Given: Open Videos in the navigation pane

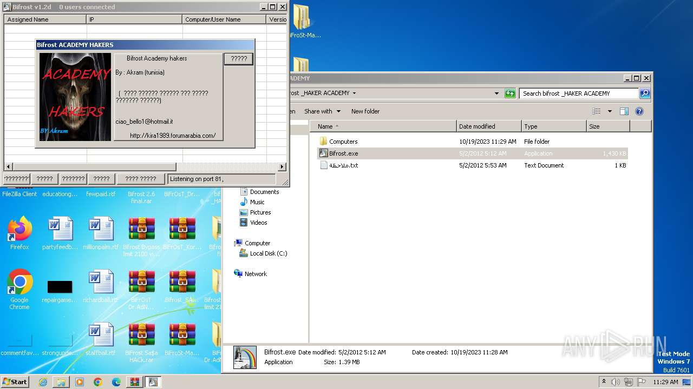Looking at the screenshot, I should point(258,223).
